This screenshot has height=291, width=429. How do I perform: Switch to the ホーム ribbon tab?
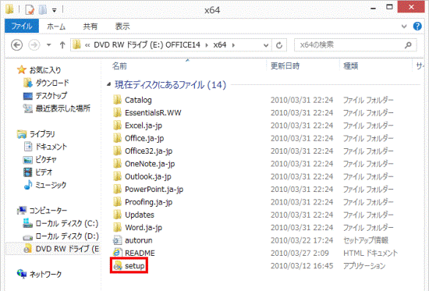(56, 27)
